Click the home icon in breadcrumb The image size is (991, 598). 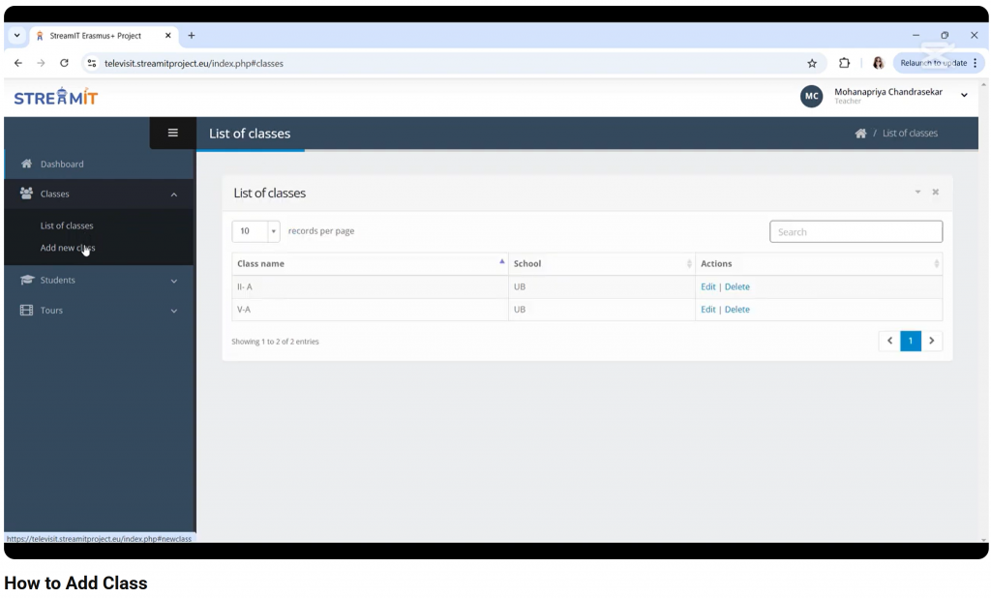860,134
